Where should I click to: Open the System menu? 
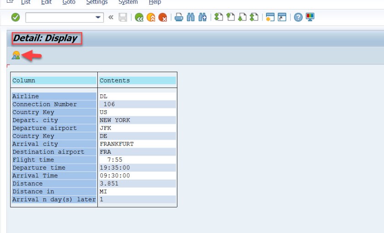[128, 2]
